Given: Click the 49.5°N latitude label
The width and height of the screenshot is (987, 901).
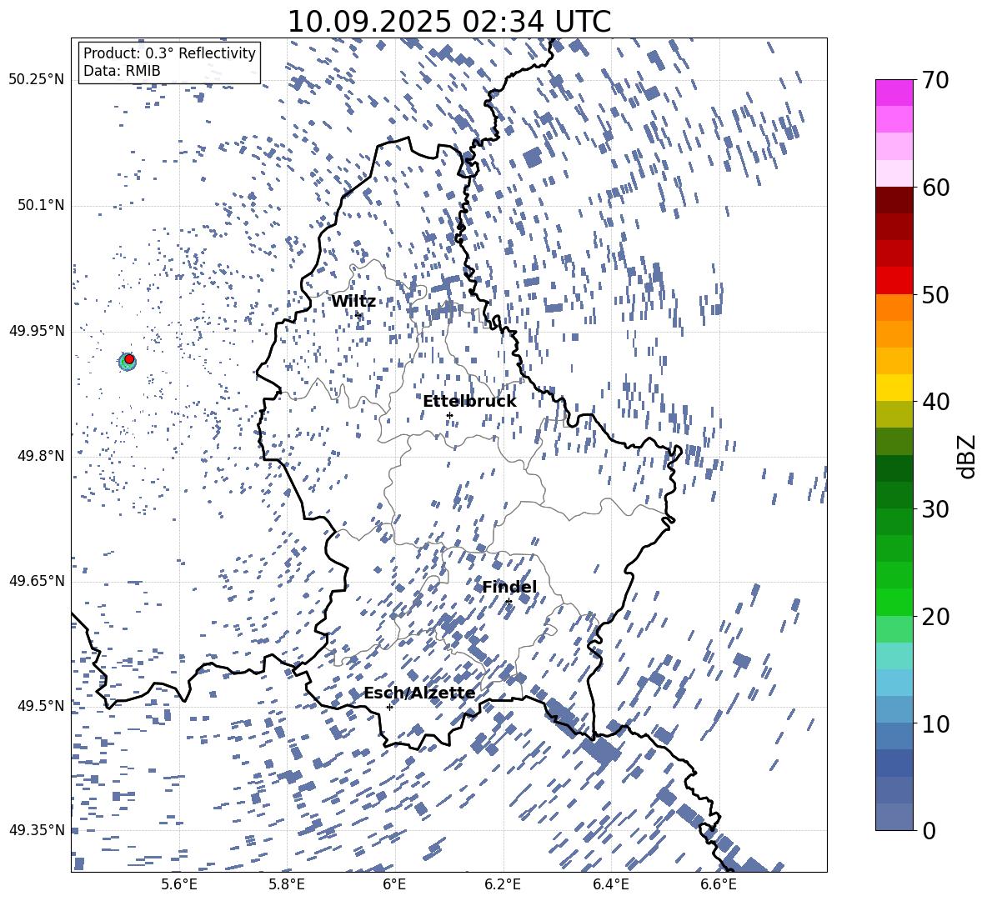Looking at the screenshot, I should 41,706.
